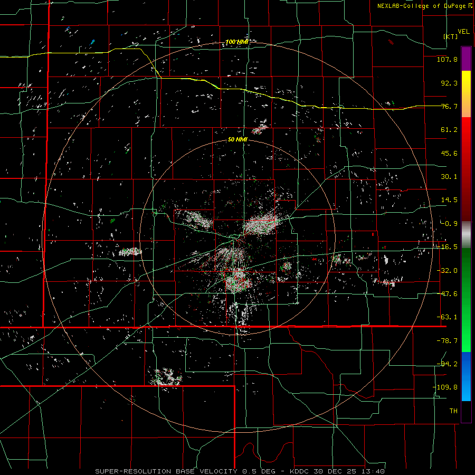
Task: Click the 30.1 legend value
Action: (x=449, y=177)
